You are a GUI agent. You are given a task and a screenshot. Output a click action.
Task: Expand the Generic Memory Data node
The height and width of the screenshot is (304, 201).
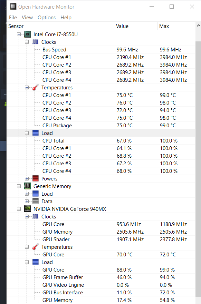27,202
